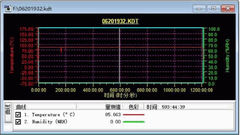Click the red temperature dip spike on curve
This screenshot has height=135, width=240.
coord(61,50)
